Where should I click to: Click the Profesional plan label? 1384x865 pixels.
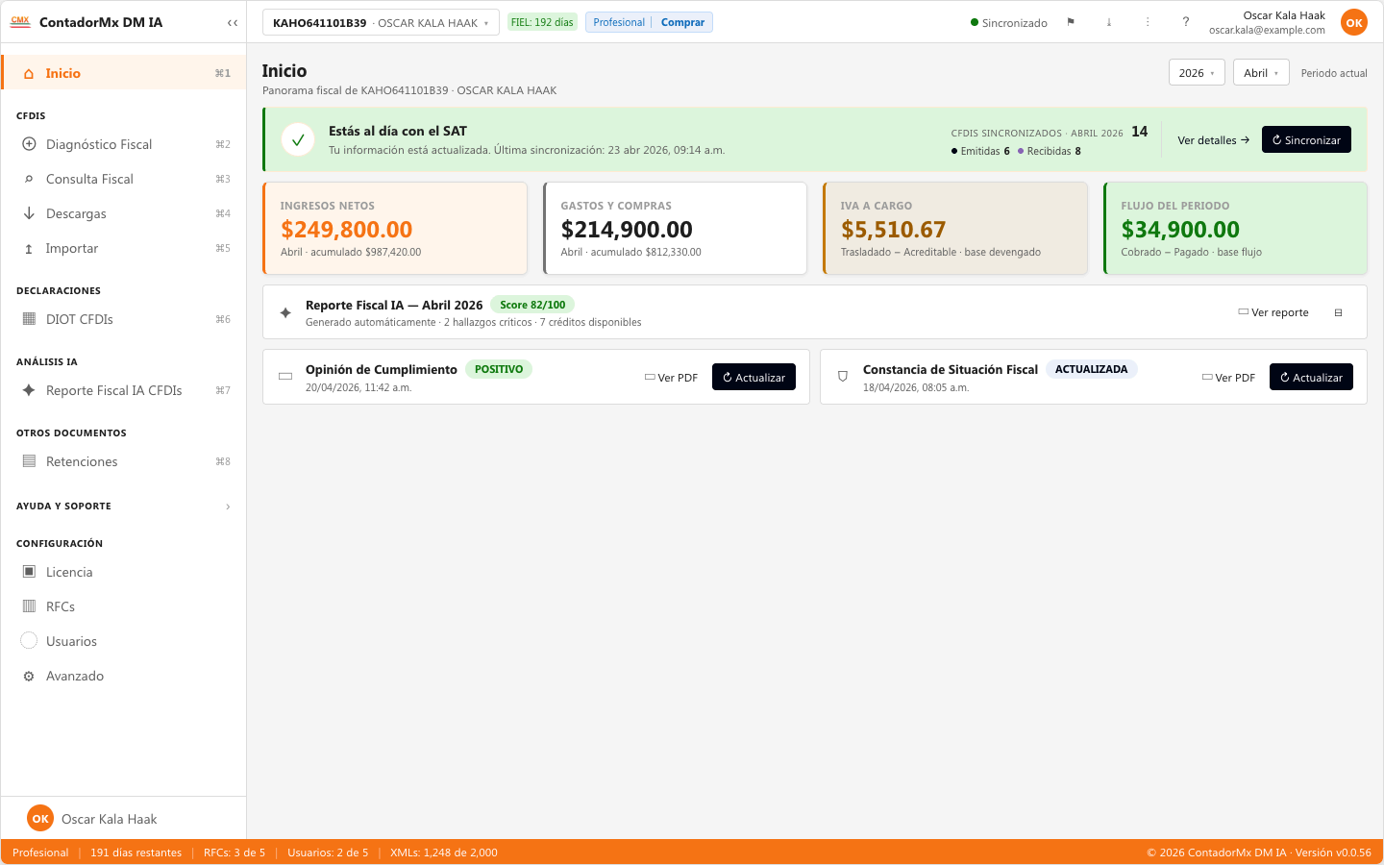tap(619, 22)
